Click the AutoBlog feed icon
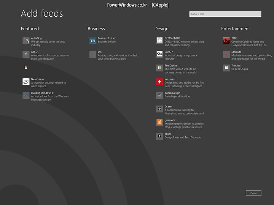Screen dimensions: 274x205 tap(26, 41)
